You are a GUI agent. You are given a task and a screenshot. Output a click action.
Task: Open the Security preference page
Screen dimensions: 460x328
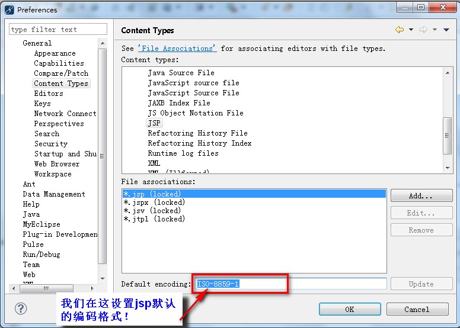tap(51, 144)
